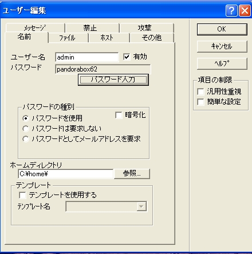Viewport: 252px width, 254px height.
Task: Enable the 暗号化 checkbox
Action: point(119,115)
